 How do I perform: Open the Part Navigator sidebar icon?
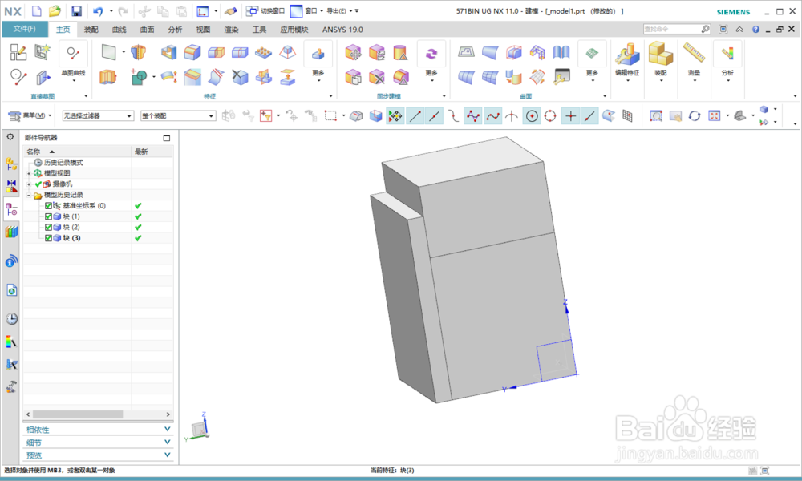11,209
